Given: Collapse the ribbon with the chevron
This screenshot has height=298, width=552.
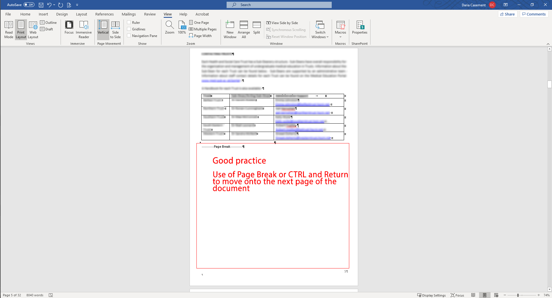Looking at the screenshot, I should click(548, 44).
